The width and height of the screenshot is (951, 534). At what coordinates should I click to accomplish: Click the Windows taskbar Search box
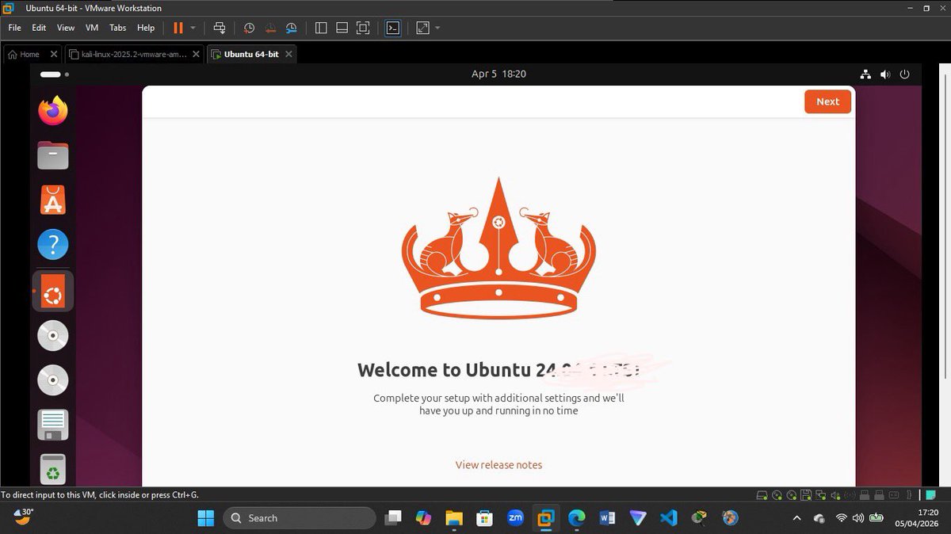299,518
